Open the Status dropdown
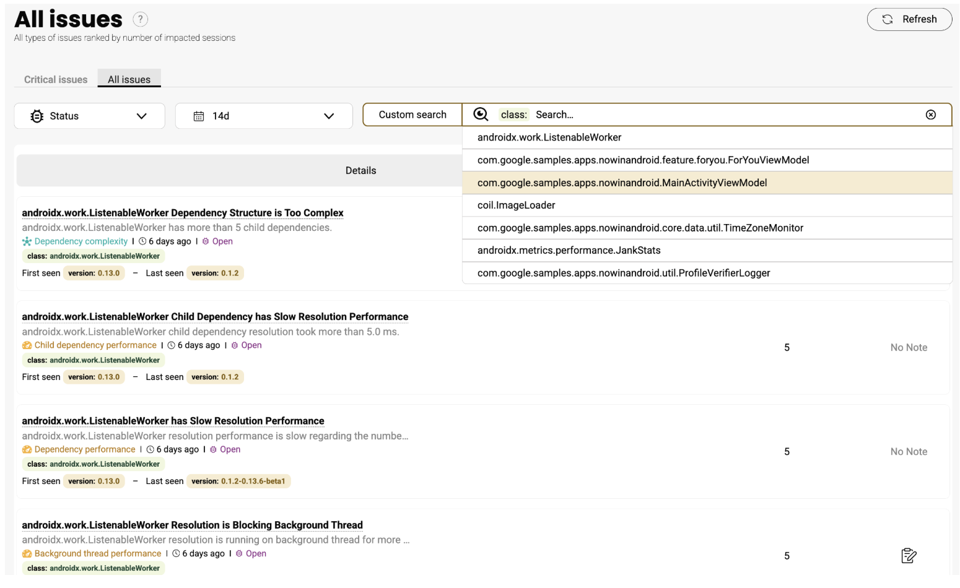The image size is (960, 588). (x=89, y=116)
